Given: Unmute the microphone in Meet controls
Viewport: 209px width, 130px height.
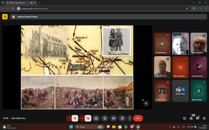Looking at the screenshot, I should click(75, 118).
